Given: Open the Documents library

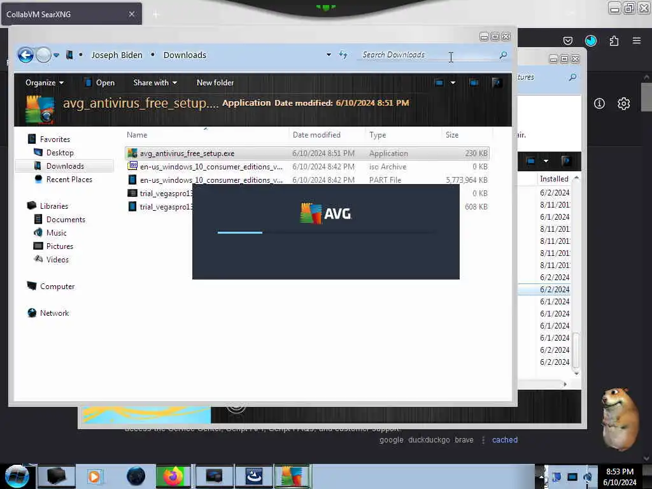Looking at the screenshot, I should tap(66, 220).
